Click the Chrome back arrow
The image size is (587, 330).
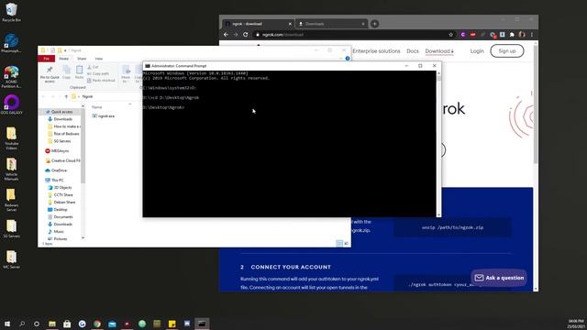pyautogui.click(x=226, y=35)
